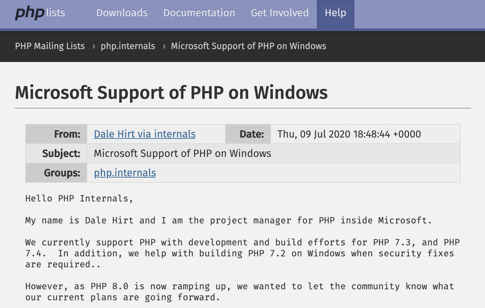Click the Microsoft Support breadcrumb item
The image size is (485, 308).
coord(248,46)
